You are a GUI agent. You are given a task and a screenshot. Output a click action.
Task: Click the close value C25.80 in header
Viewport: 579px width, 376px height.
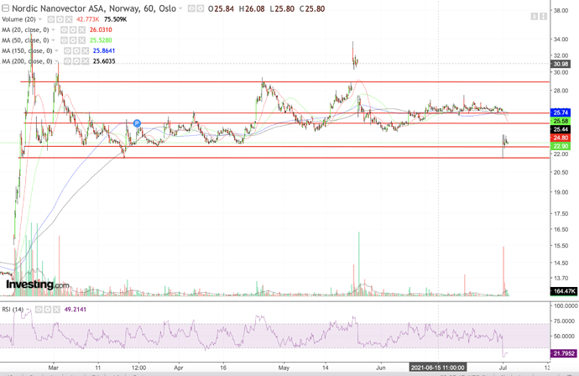pyautogui.click(x=312, y=8)
